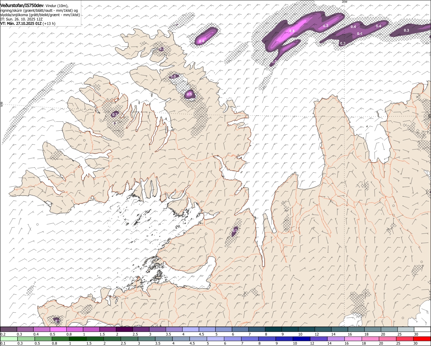Pick the dark teal swatch starting at 8, upper legend

(x=273, y=330)
